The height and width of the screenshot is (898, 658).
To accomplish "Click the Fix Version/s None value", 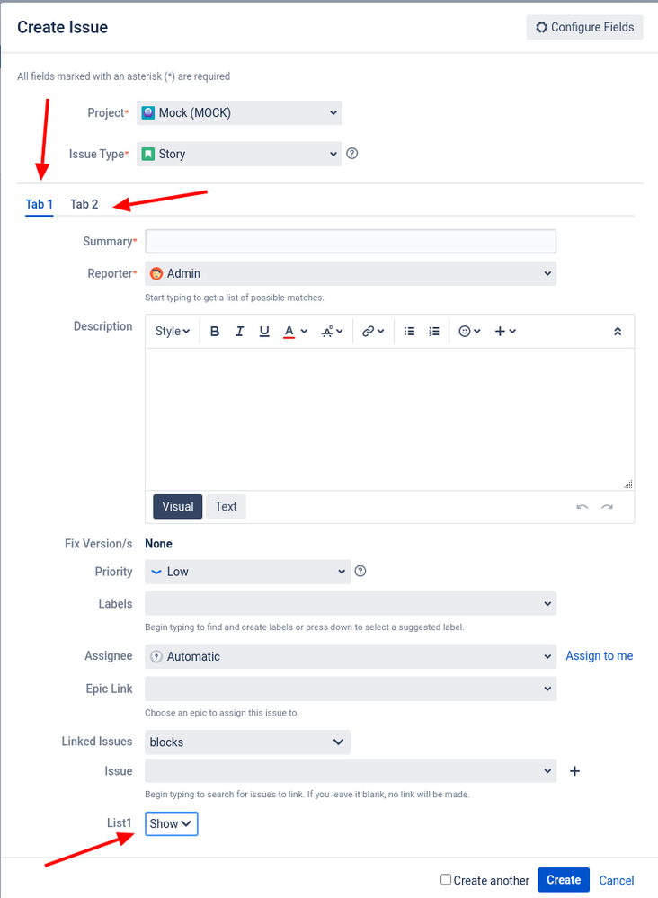I will (158, 544).
